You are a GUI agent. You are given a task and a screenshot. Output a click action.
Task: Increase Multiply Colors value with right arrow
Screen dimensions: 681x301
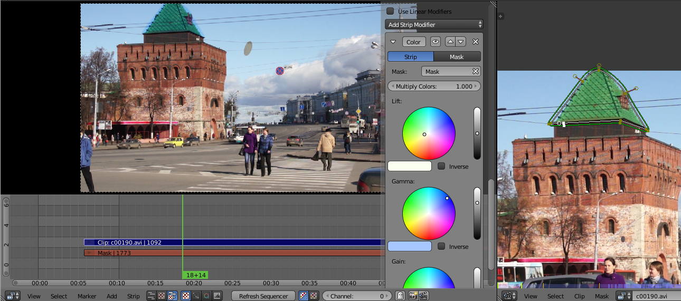click(477, 86)
